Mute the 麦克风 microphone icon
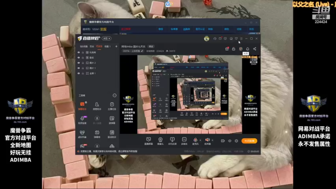The height and width of the screenshot is (189, 336). coord(195,140)
